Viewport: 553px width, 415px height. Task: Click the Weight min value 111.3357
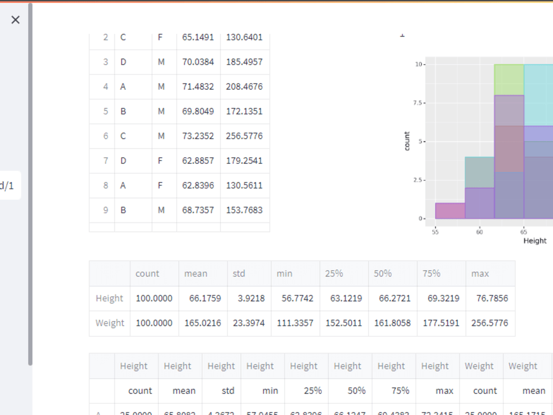point(295,323)
